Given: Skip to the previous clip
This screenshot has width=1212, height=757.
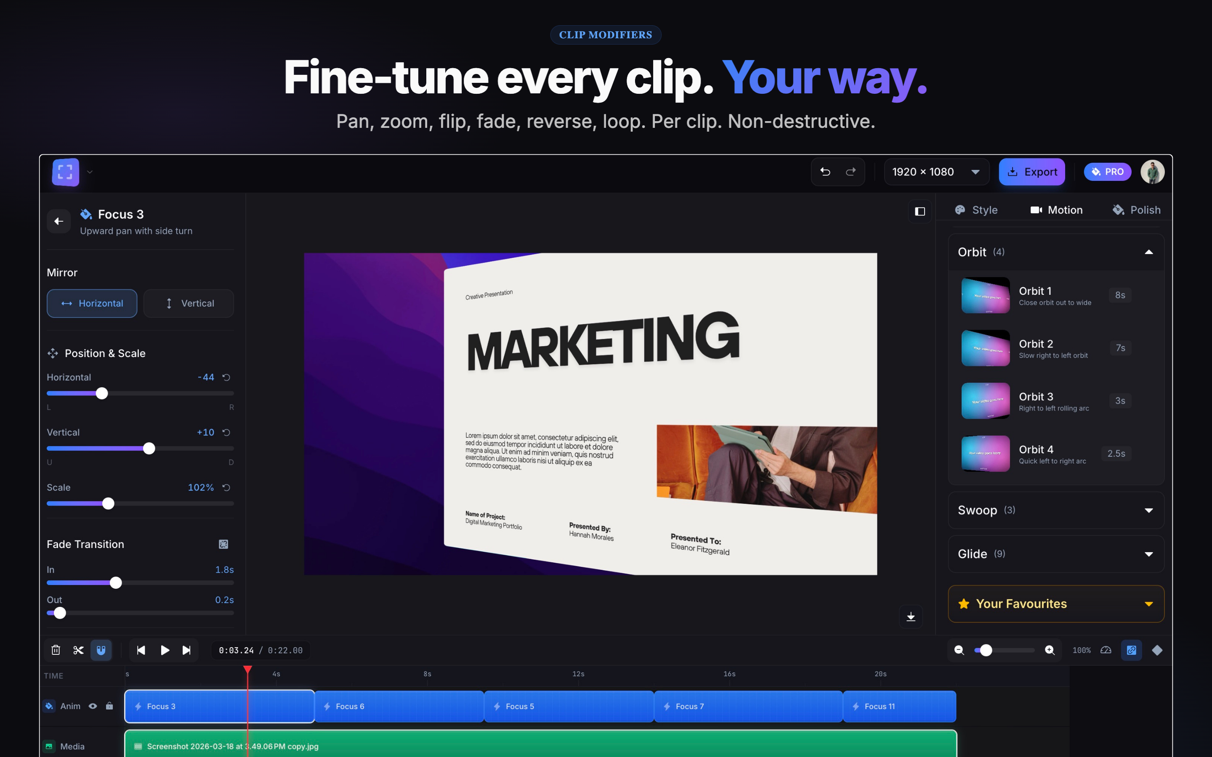Looking at the screenshot, I should coord(141,650).
